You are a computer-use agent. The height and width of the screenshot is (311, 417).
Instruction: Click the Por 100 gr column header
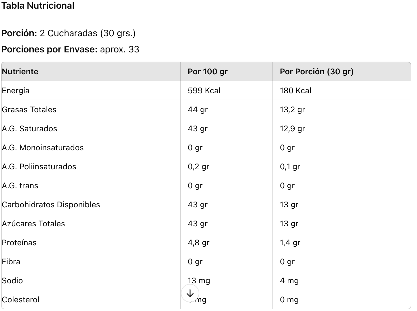point(208,71)
